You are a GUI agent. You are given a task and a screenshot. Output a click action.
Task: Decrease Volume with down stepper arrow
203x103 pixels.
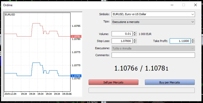point(135,35)
